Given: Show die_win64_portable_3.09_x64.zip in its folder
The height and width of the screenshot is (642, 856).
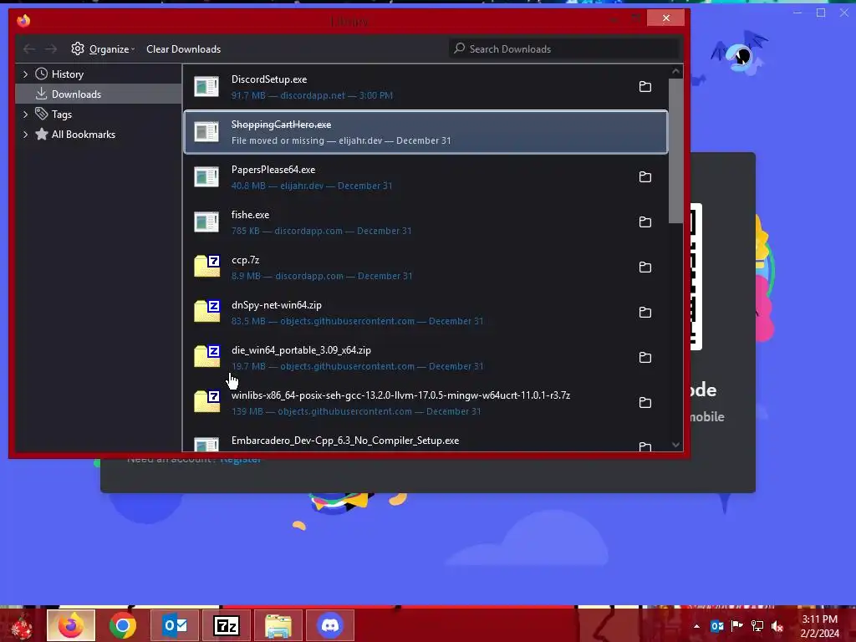Looking at the screenshot, I should pos(645,358).
